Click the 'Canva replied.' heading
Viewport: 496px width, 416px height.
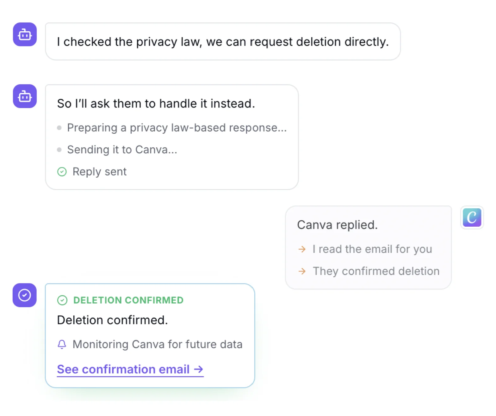[338, 225]
